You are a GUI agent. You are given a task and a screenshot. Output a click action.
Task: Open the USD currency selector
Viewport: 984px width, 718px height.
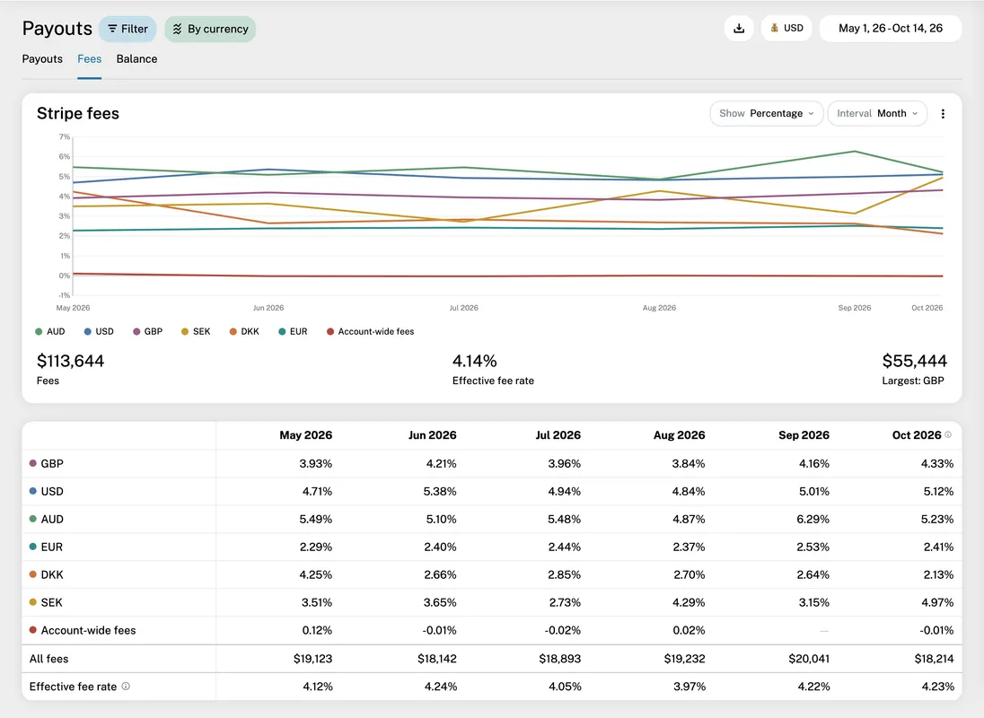coord(786,28)
